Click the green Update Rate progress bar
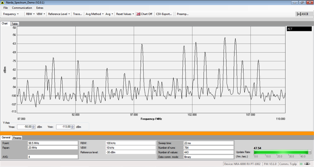The width and height of the screenshot is (314, 167). [282, 152]
